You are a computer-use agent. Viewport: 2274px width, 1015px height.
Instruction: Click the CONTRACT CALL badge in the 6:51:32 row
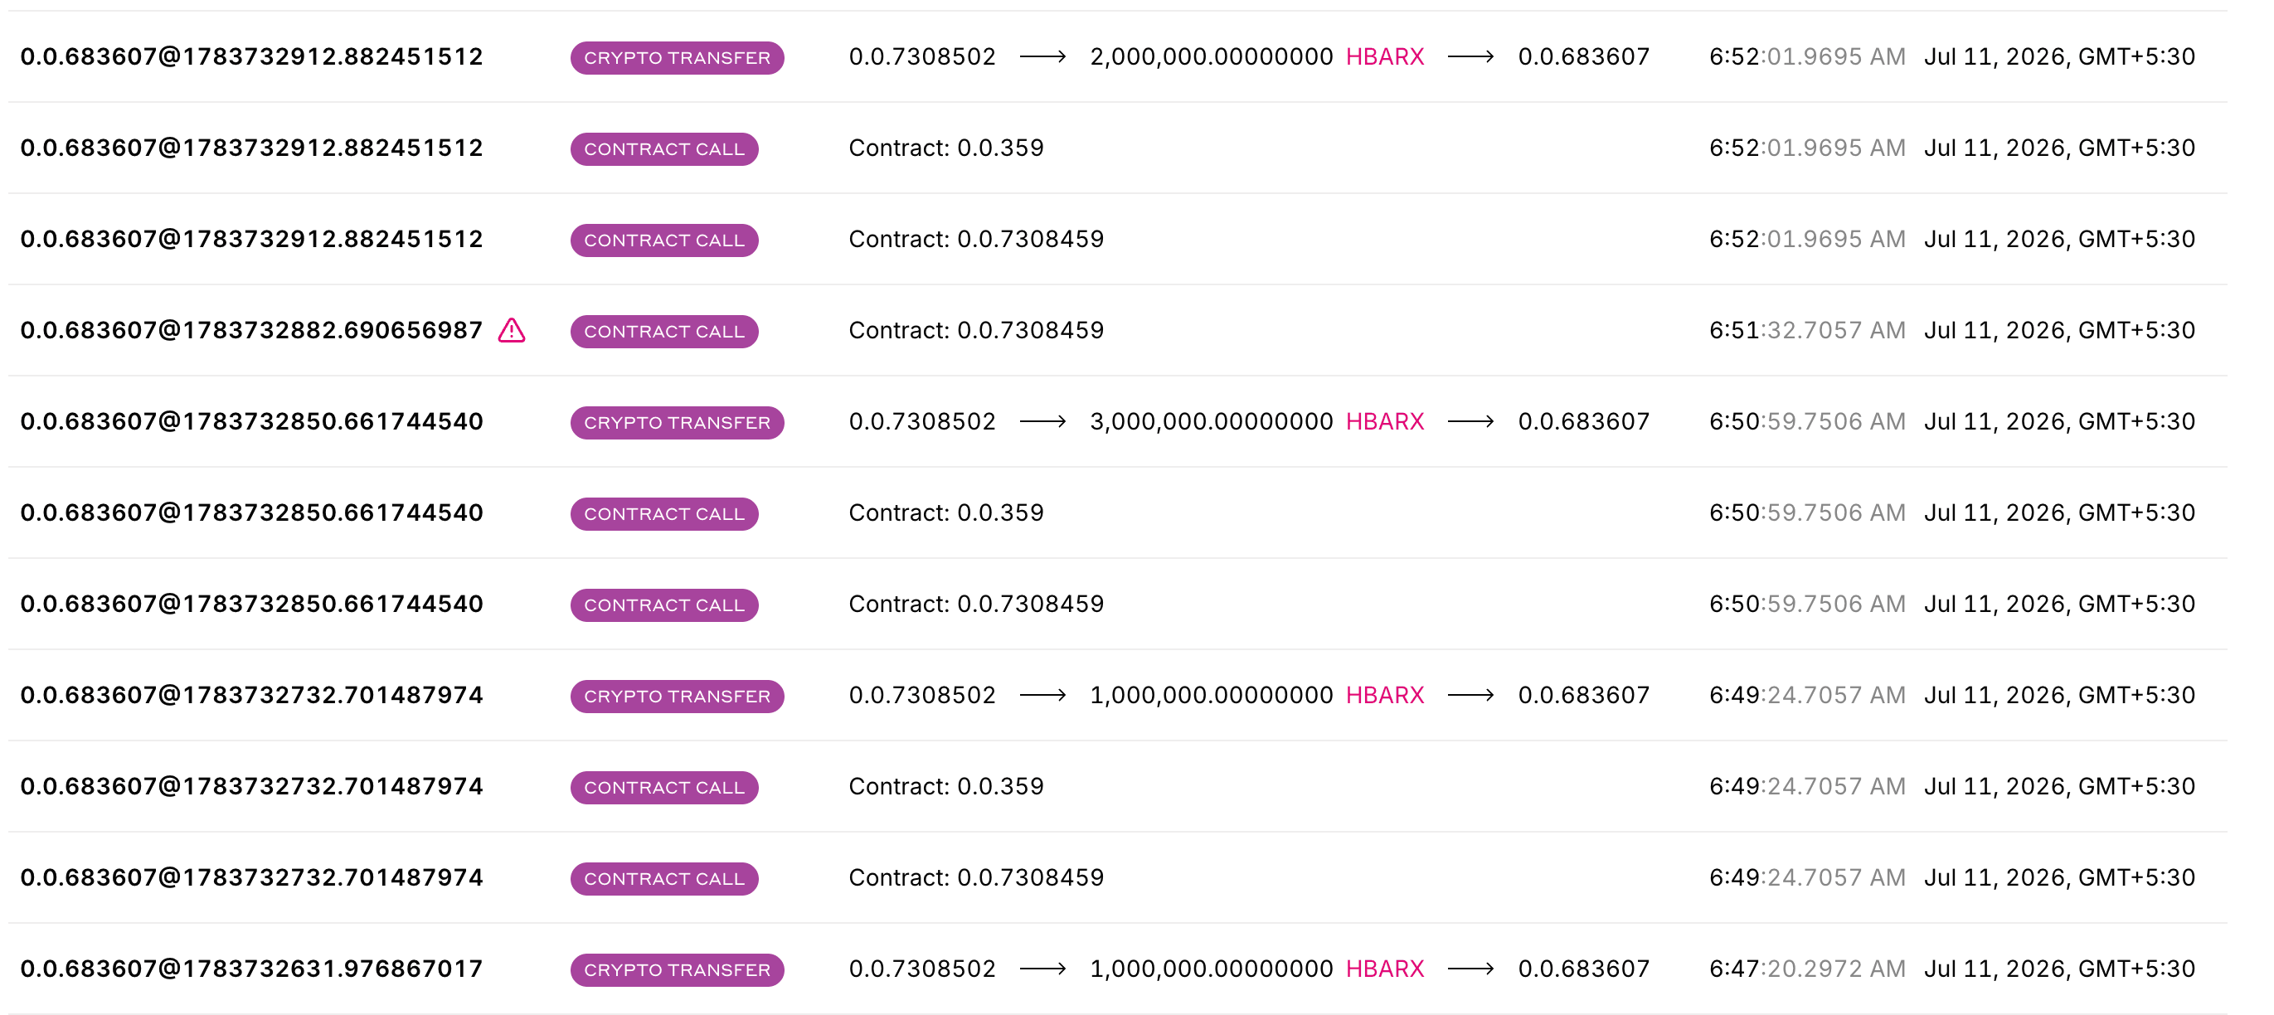[x=663, y=331]
